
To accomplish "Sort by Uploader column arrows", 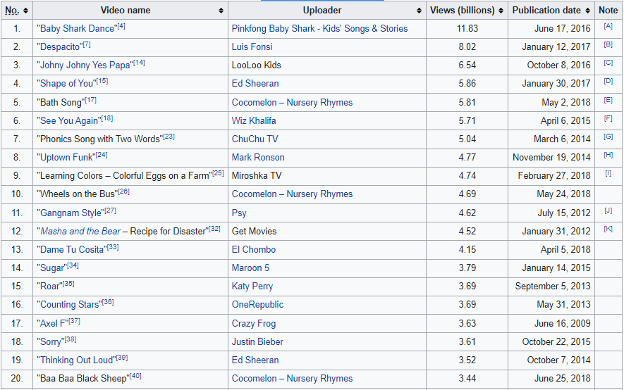I will [419, 11].
